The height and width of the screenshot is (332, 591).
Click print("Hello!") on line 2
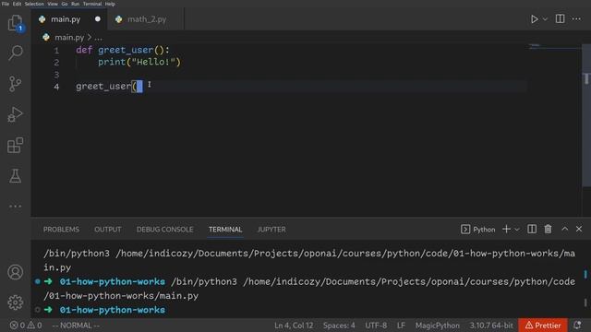139,62
